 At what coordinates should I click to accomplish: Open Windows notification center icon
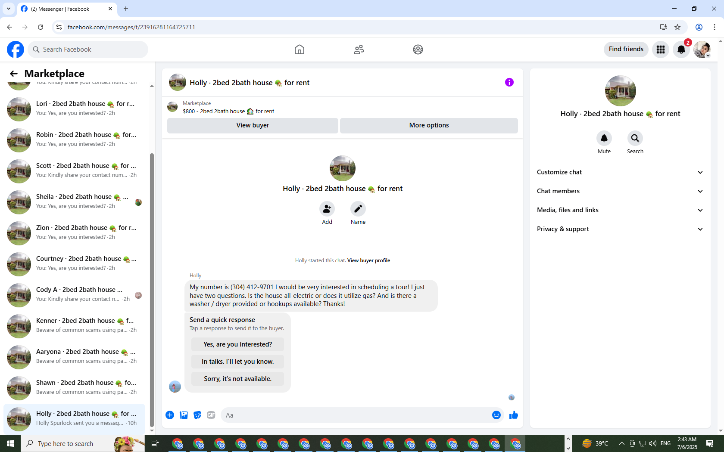(x=710, y=443)
